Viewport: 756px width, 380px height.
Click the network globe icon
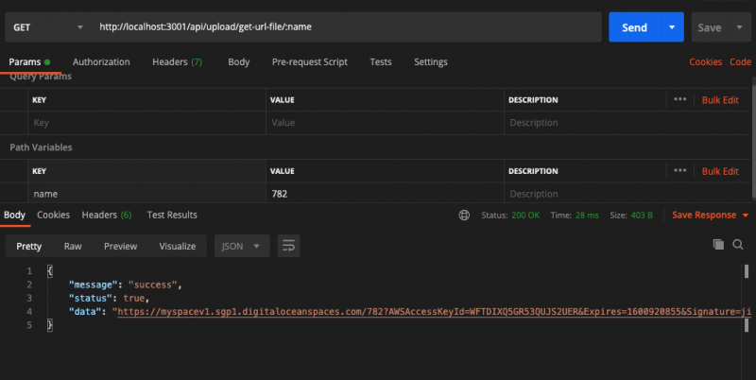tap(463, 216)
